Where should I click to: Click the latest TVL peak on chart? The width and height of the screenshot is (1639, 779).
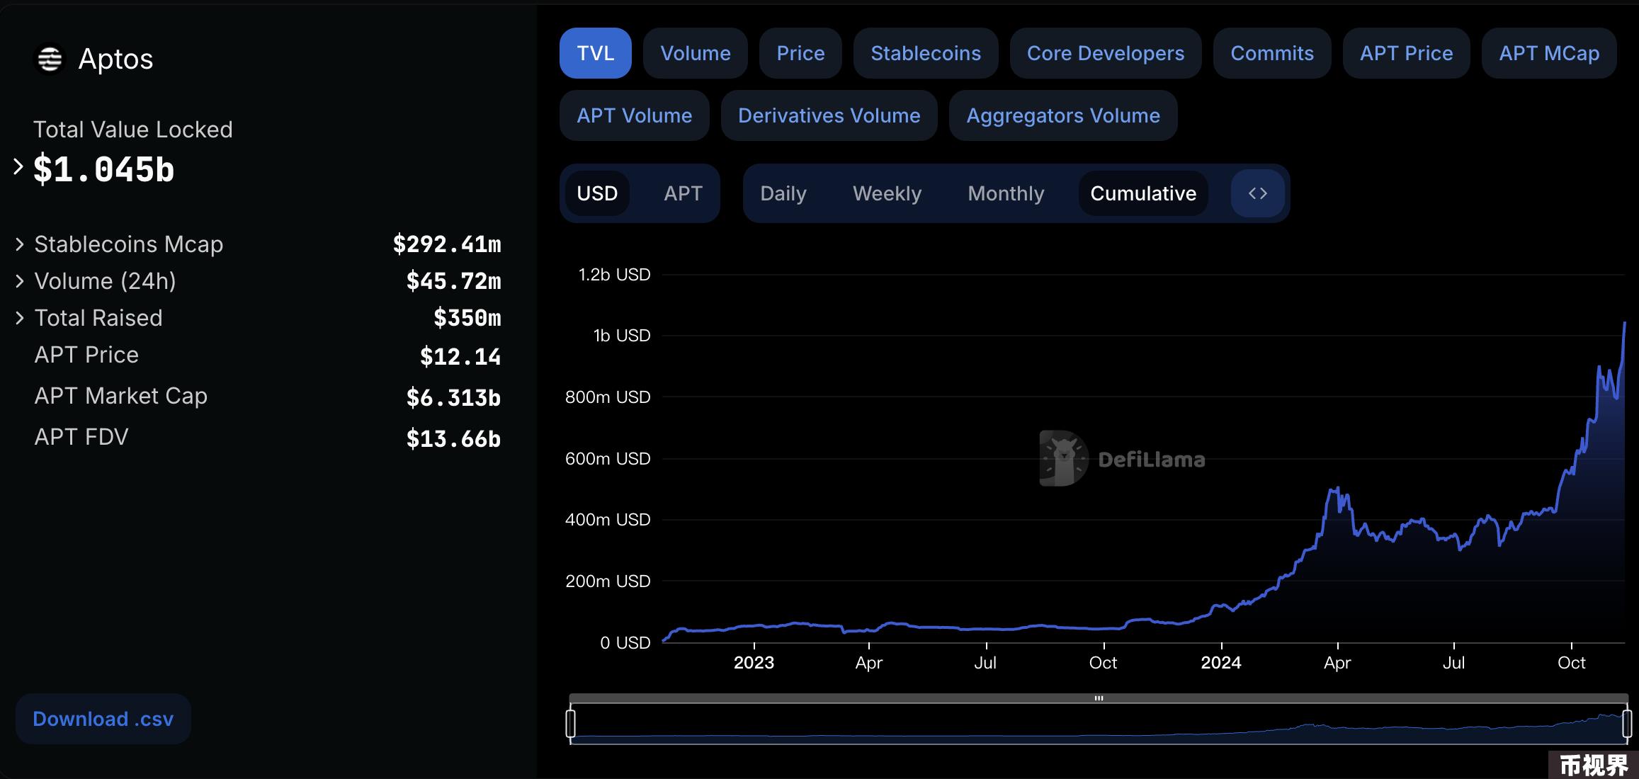click(x=1624, y=324)
